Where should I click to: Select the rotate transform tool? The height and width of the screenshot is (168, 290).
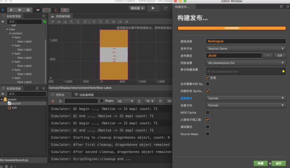click(x=11, y=10)
